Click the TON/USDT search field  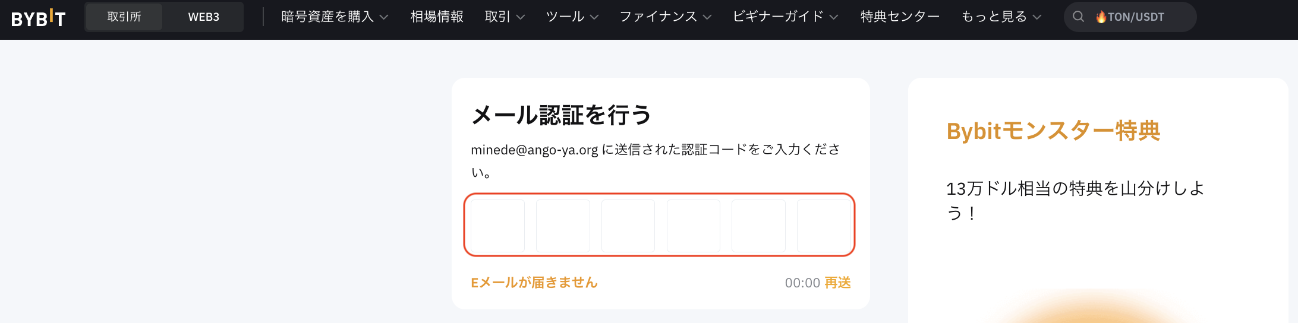[x=1130, y=17]
